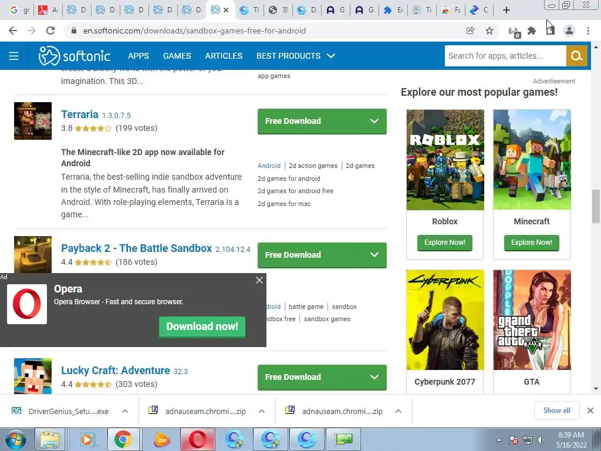Close the downloads bar
The image size is (601, 451).
click(590, 410)
